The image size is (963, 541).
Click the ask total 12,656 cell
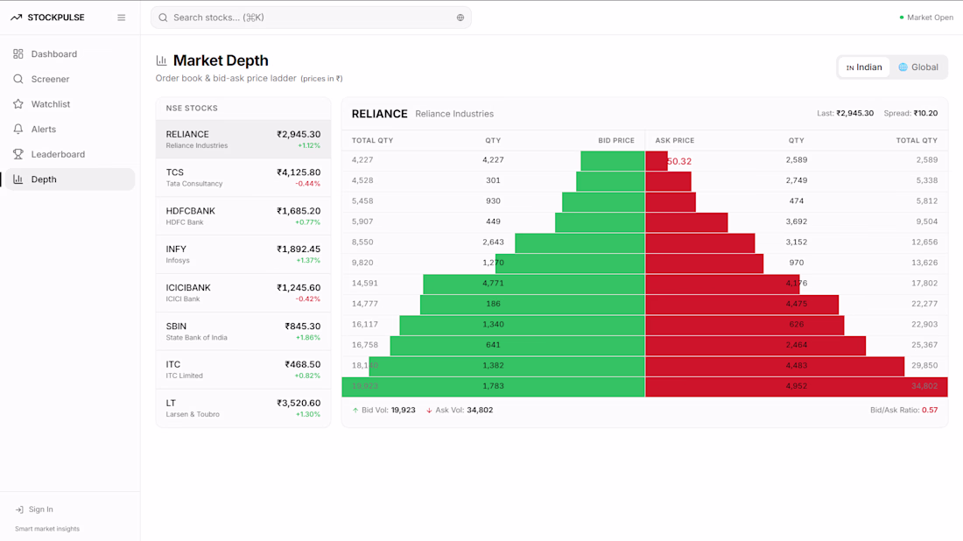924,242
